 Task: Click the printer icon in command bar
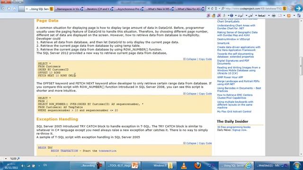[274, 16]
